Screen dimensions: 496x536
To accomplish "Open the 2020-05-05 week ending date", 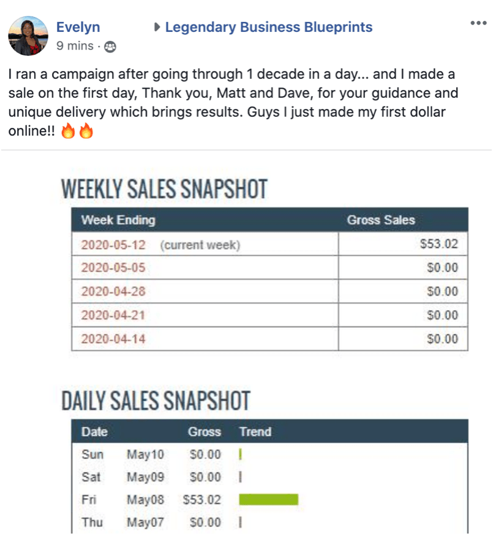I will 113,267.
